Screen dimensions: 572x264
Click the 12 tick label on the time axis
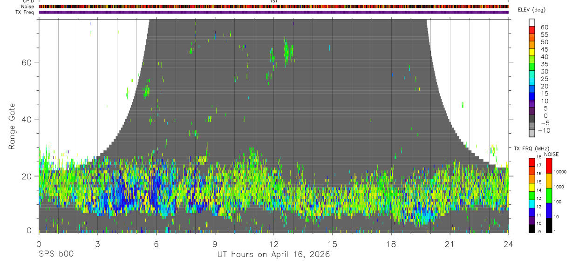pyautogui.click(x=273, y=244)
